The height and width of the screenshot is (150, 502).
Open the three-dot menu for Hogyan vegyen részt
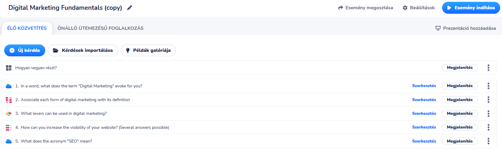pos(488,68)
